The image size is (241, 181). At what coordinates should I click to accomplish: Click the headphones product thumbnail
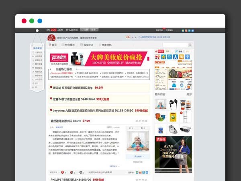(x=174, y=104)
